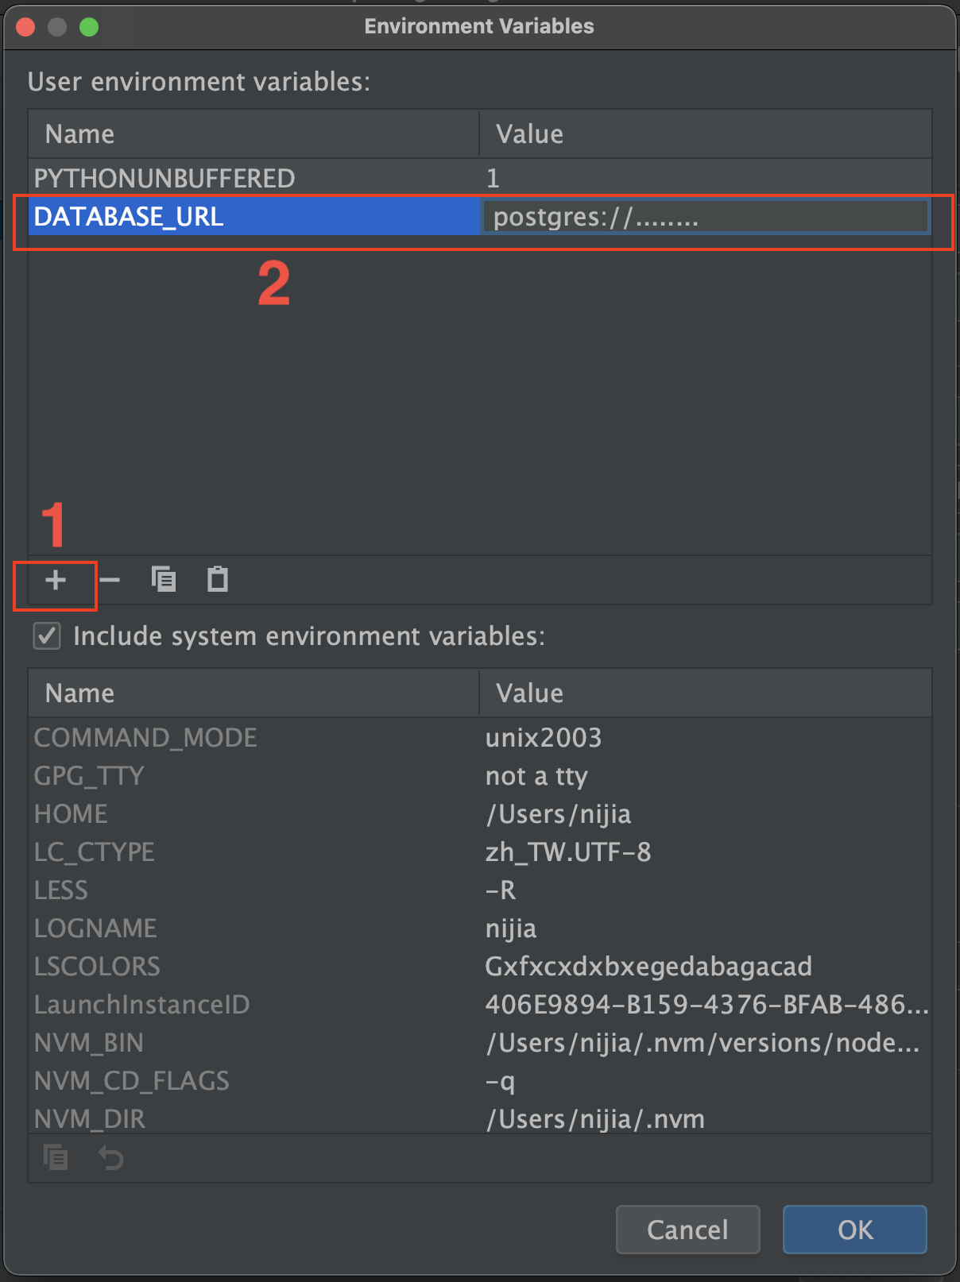Paste variables from clipboard

pyautogui.click(x=218, y=580)
